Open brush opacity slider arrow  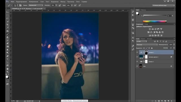56,5
